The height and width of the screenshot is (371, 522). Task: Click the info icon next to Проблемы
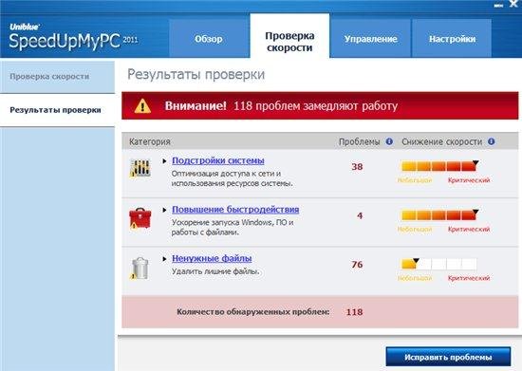[389, 141]
